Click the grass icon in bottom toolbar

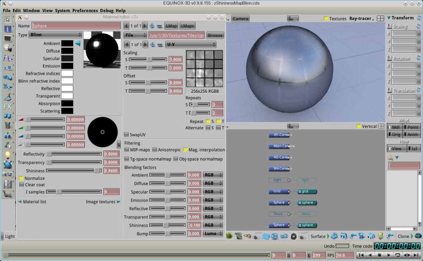click(x=230, y=236)
